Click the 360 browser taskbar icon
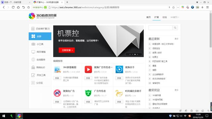Screen dimensions: 212x119 [x=19, y=116]
